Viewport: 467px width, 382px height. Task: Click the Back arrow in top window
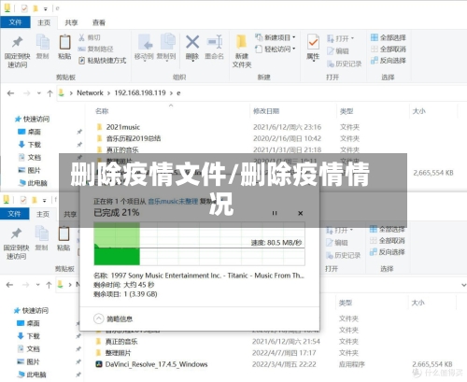tap(11, 93)
